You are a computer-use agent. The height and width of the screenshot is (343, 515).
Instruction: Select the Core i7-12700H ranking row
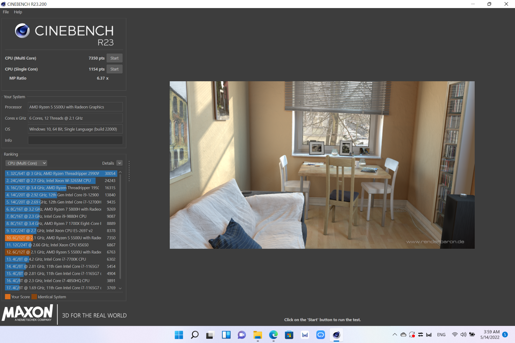pyautogui.click(x=61, y=202)
